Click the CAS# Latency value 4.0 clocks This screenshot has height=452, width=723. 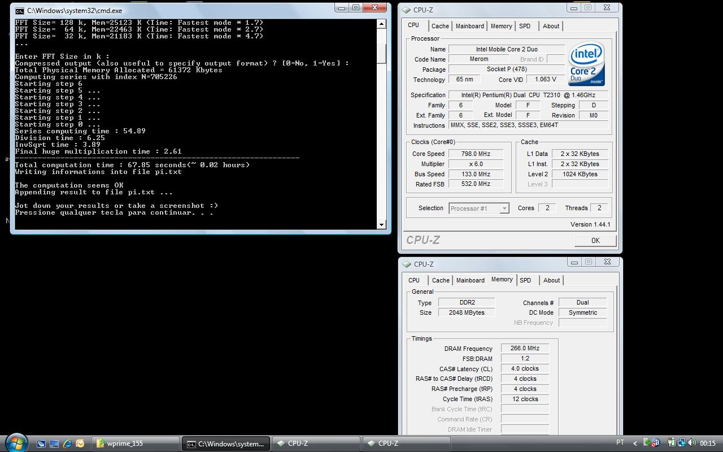click(x=525, y=369)
